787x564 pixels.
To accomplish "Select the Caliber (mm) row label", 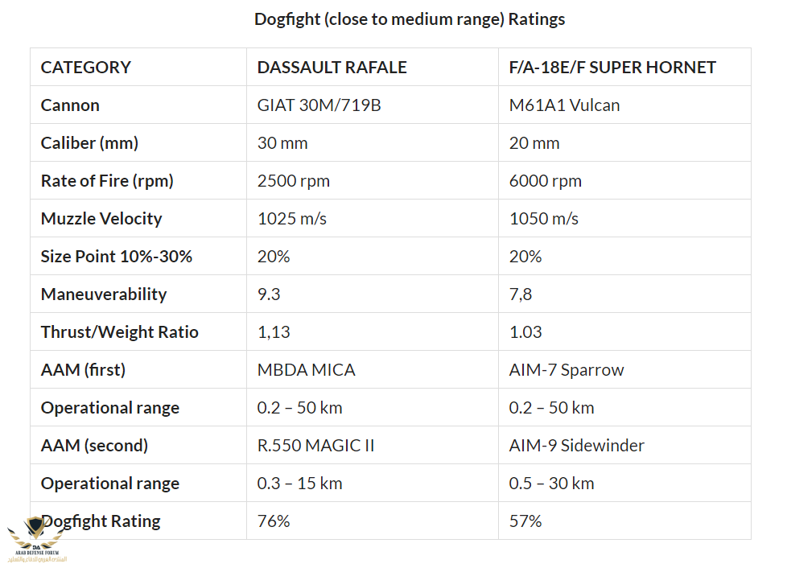I will 89,143.
